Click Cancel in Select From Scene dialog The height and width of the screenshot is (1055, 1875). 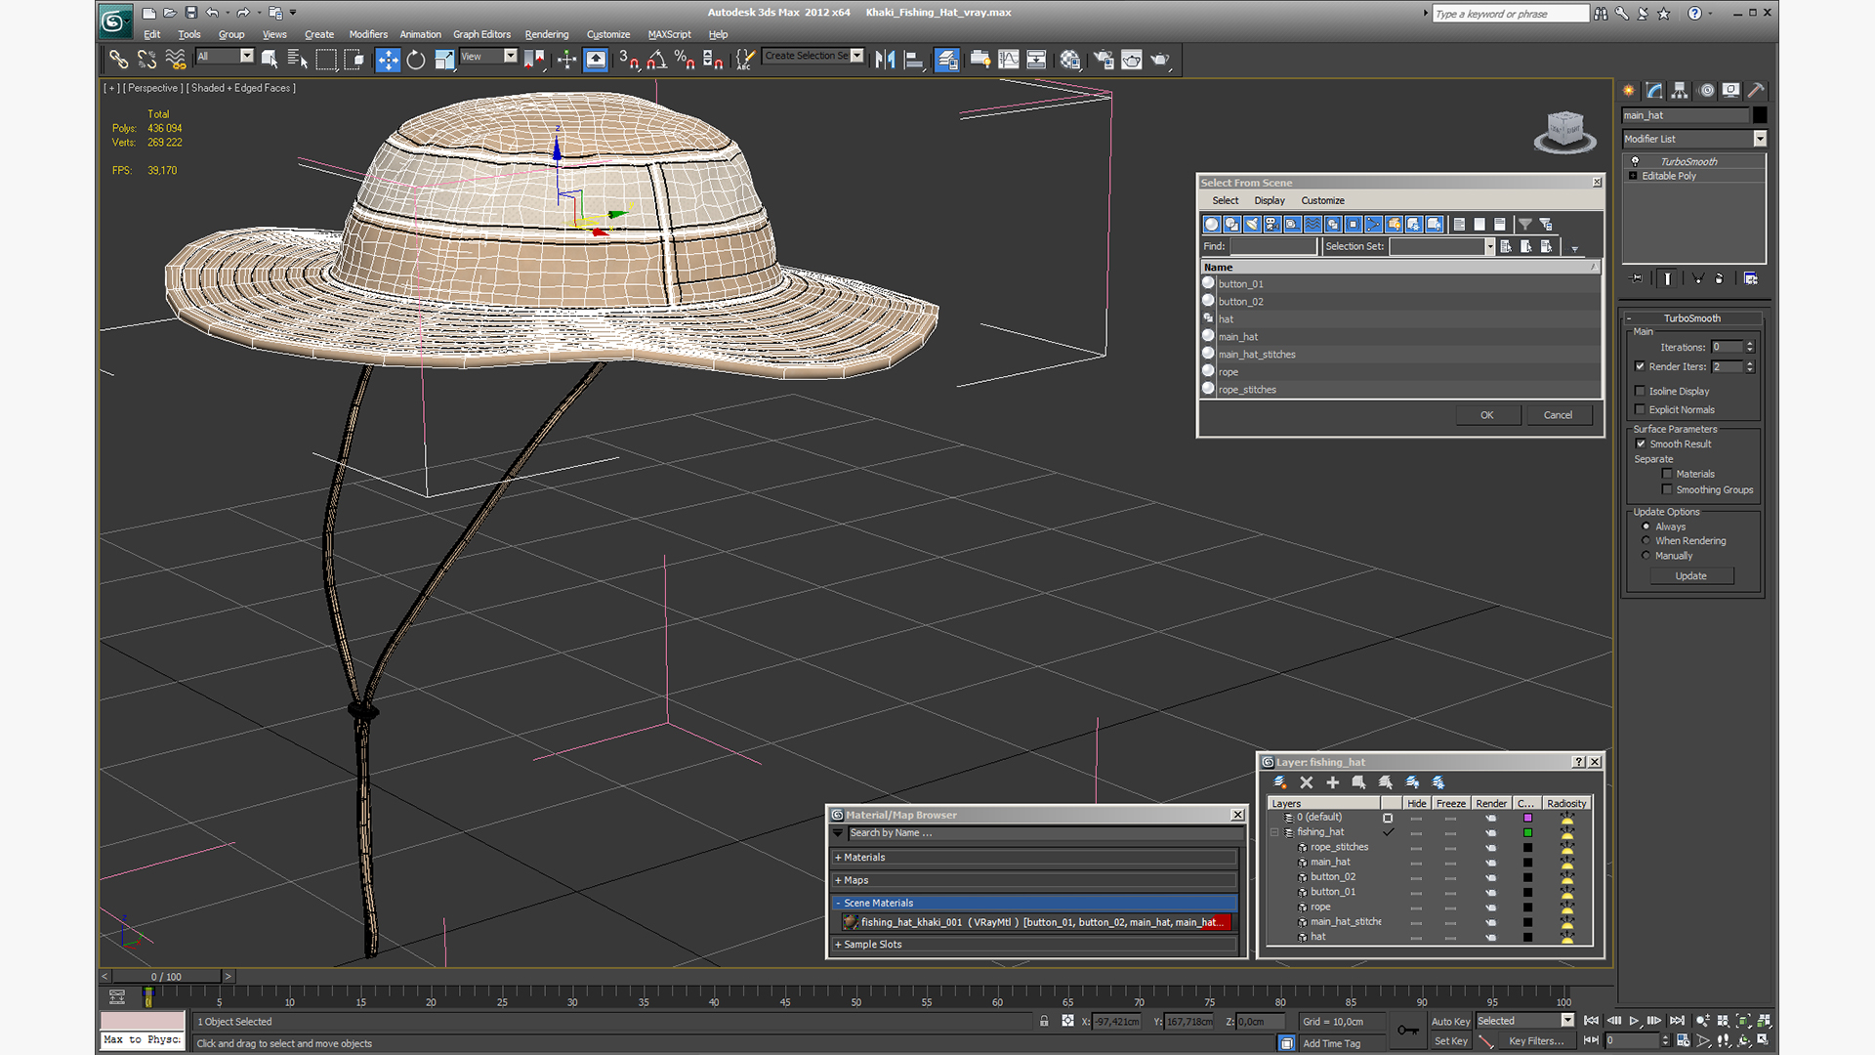click(1557, 413)
